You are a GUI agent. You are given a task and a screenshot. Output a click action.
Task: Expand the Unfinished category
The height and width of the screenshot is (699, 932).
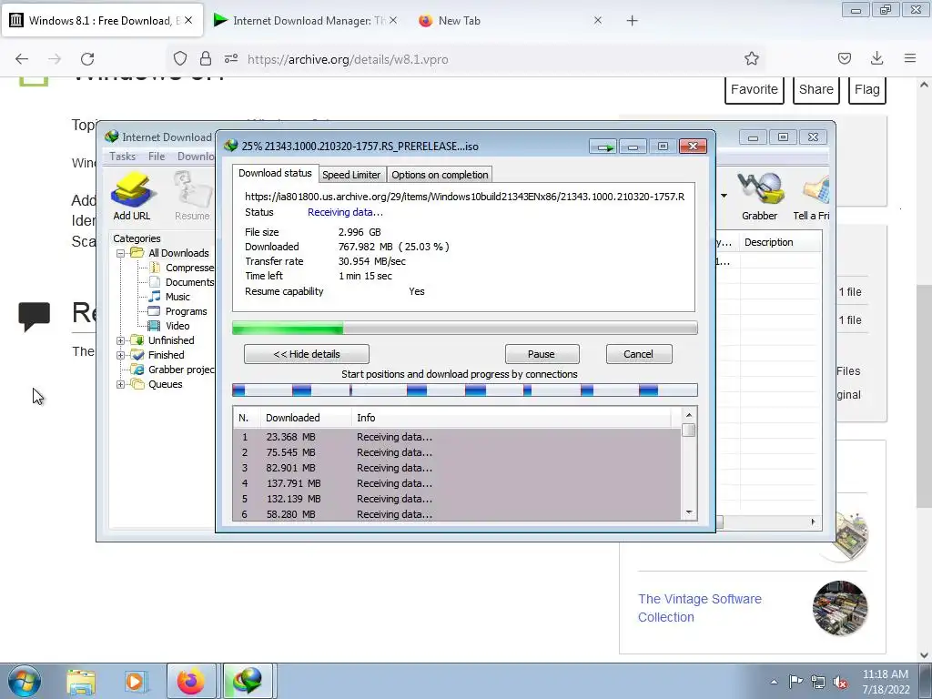121,340
